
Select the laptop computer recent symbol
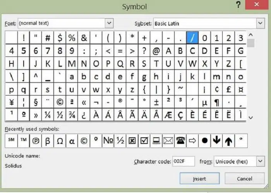(x=156, y=141)
